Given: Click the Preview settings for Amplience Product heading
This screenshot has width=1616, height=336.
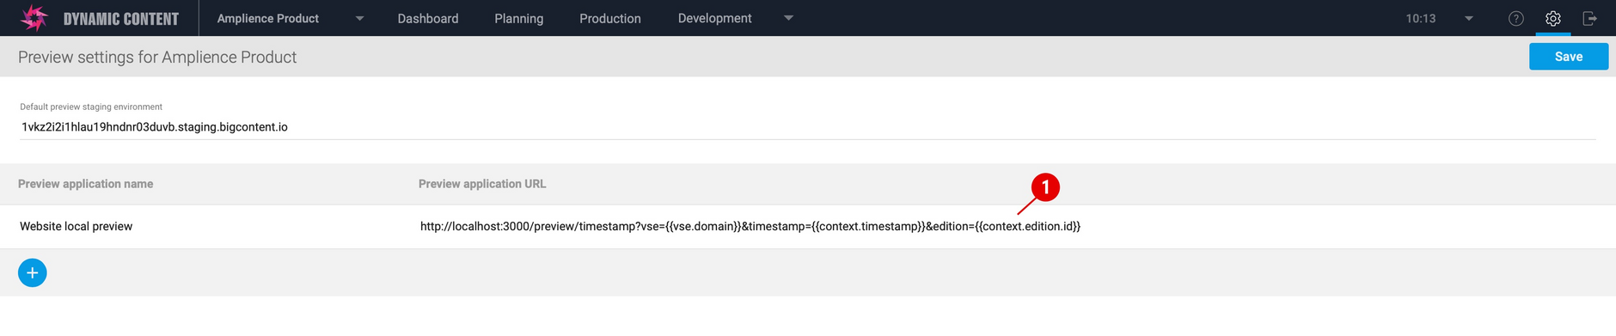Looking at the screenshot, I should point(157,57).
